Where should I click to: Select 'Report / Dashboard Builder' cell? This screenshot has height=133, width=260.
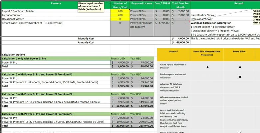pos(56,11)
